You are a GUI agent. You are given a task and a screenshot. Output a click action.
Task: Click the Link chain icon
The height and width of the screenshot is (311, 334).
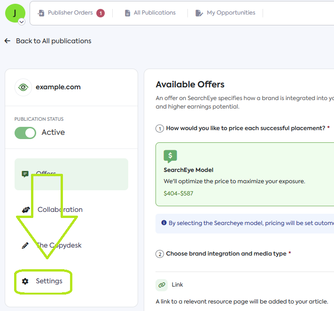click(x=162, y=285)
